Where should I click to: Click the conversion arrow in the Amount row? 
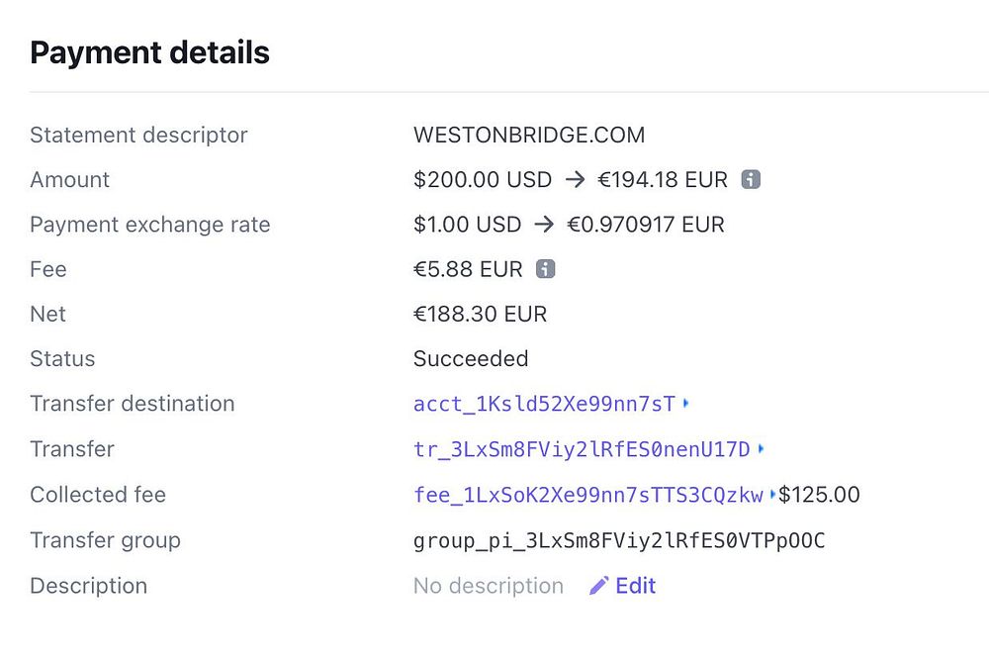575,180
